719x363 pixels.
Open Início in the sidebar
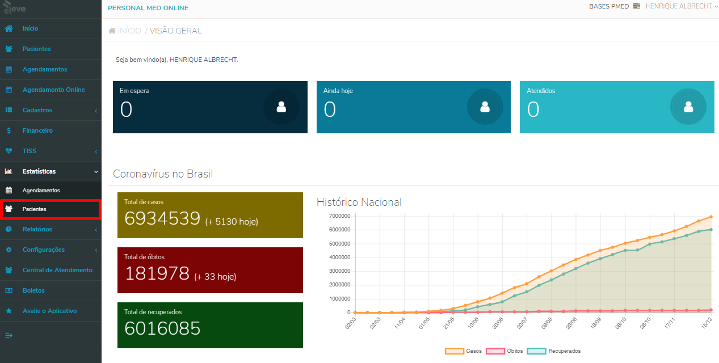(51, 28)
